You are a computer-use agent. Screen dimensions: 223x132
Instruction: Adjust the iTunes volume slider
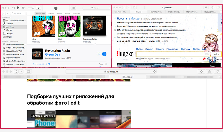[x=31, y=8]
